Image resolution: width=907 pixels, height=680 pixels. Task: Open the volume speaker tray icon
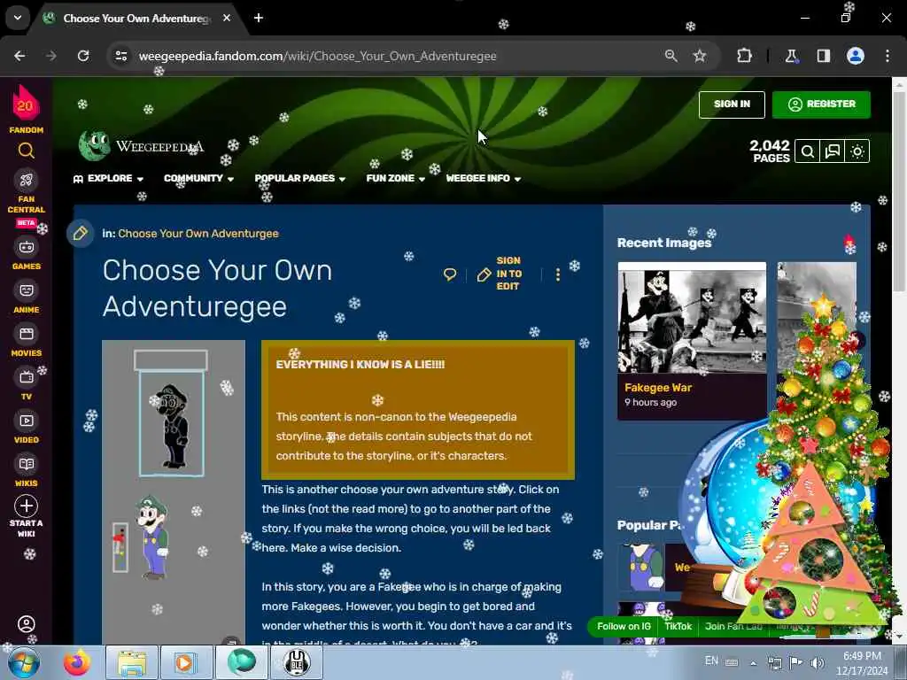pyautogui.click(x=817, y=662)
